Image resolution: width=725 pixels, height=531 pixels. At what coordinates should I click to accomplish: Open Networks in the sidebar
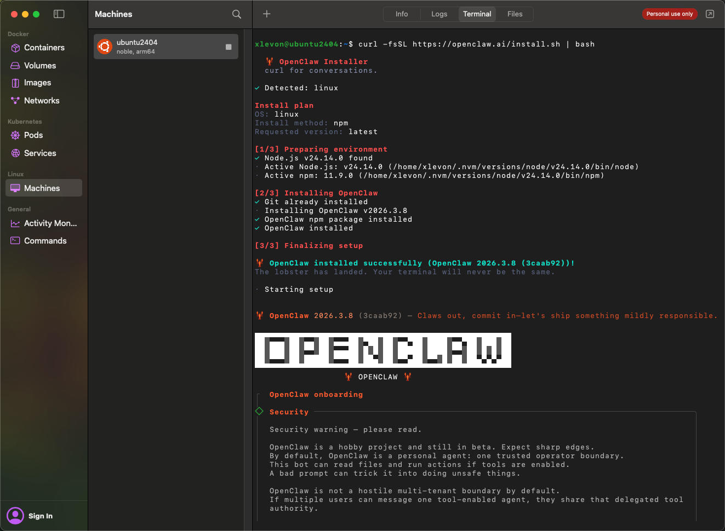(x=44, y=101)
